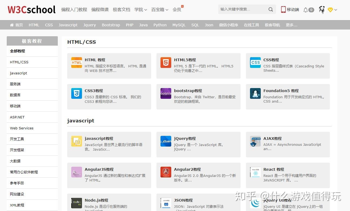This screenshot has height=211, width=350.
Task: Select 网站建设 in the sidebar
Action: pos(32,194)
